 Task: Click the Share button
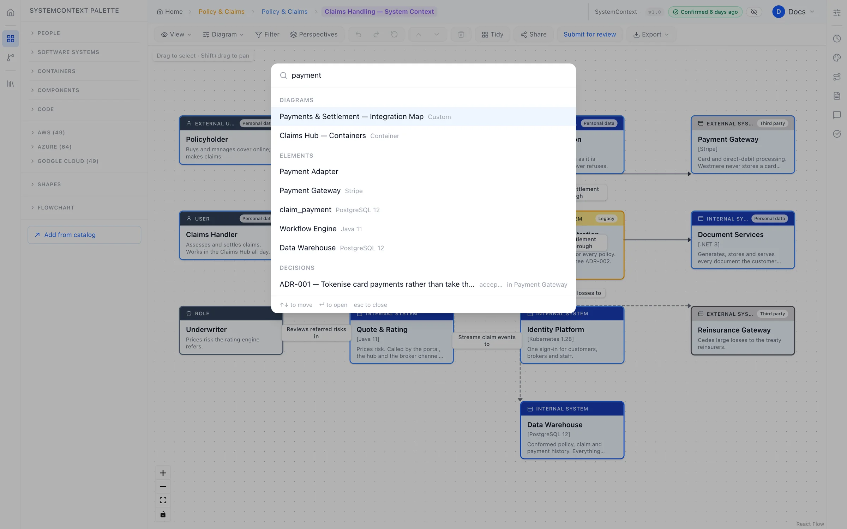(x=534, y=34)
